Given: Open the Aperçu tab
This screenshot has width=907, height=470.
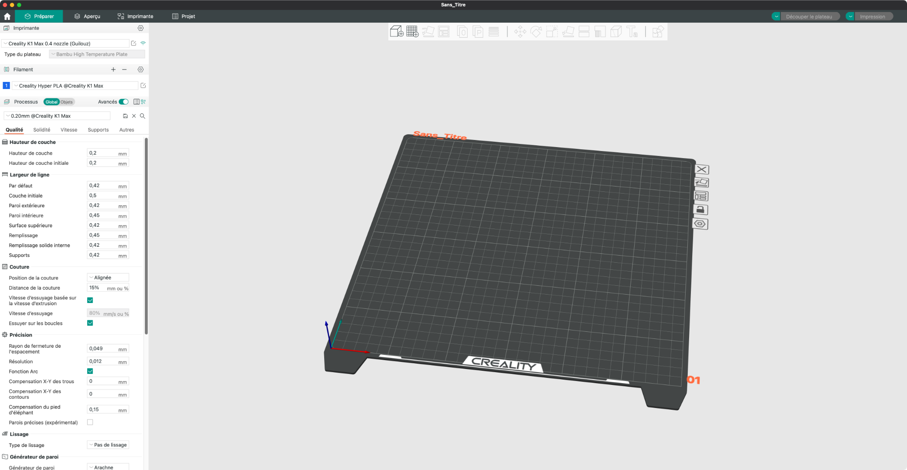Looking at the screenshot, I should [x=87, y=16].
